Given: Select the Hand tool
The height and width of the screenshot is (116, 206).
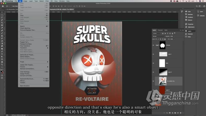Looking at the screenshot, I should [x=2, y=62].
